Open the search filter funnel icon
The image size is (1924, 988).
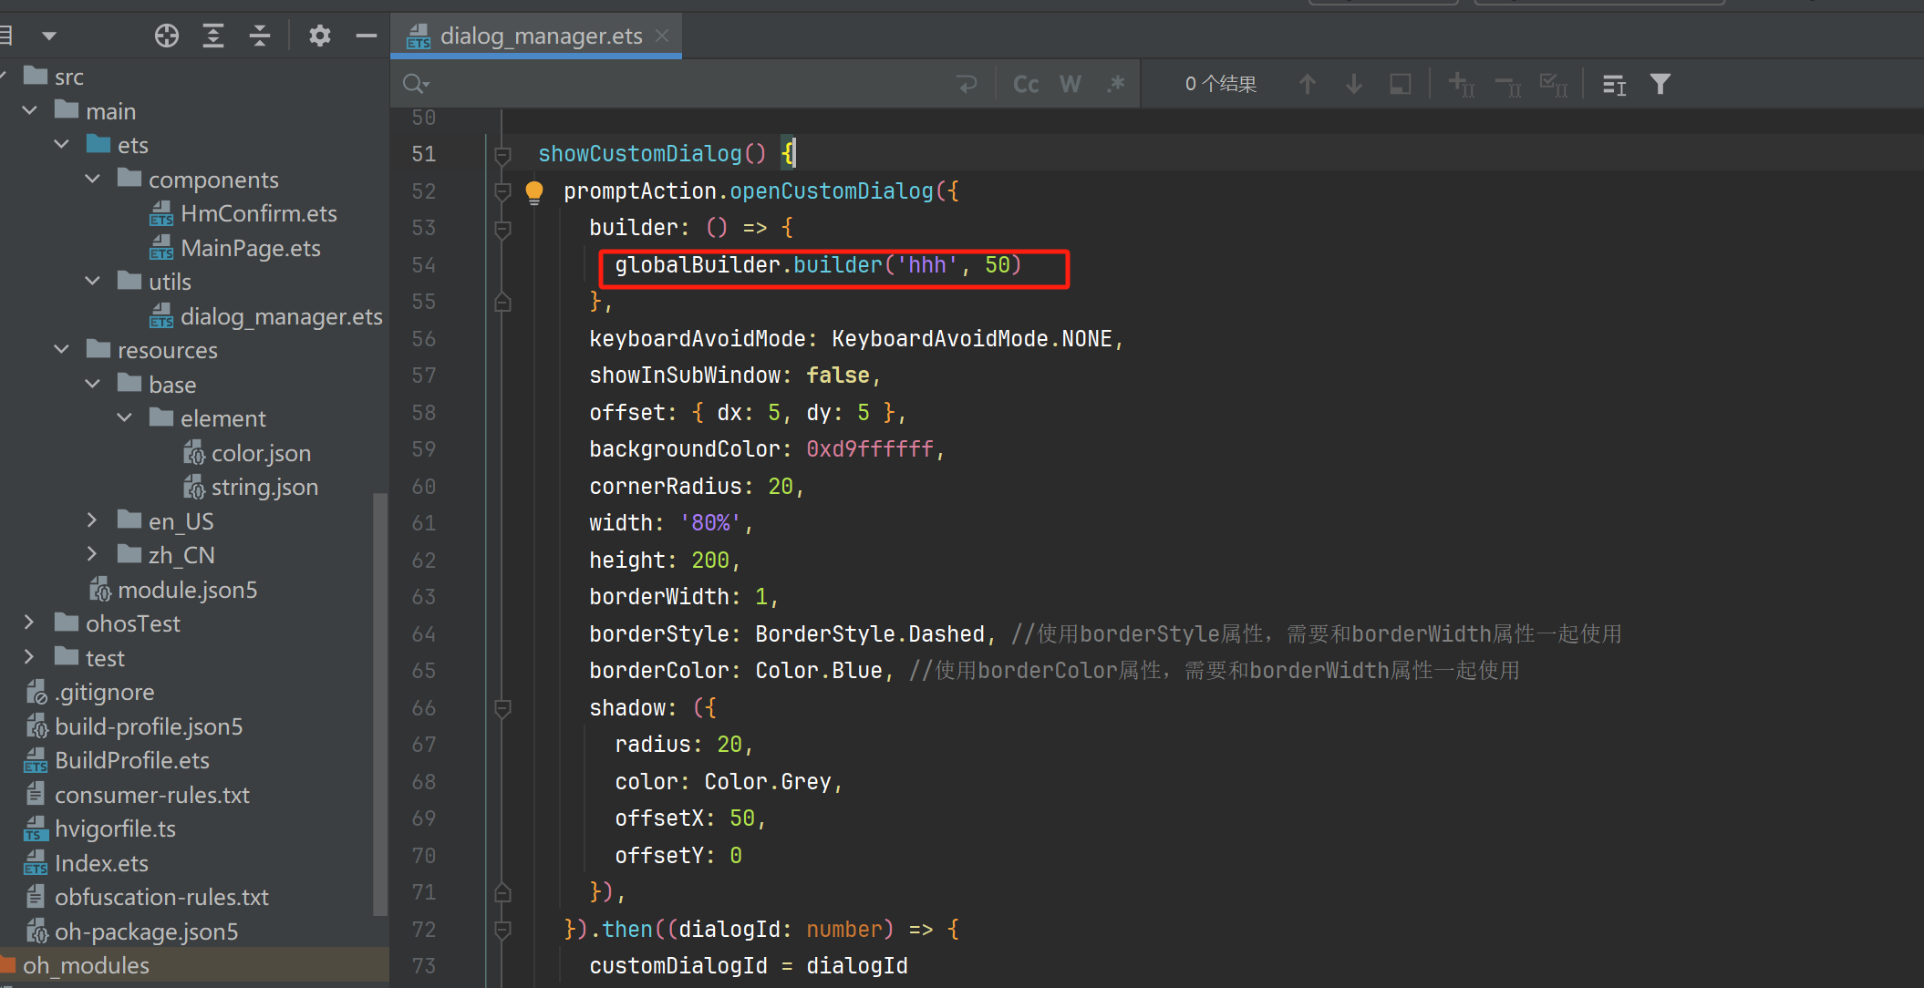point(1660,84)
